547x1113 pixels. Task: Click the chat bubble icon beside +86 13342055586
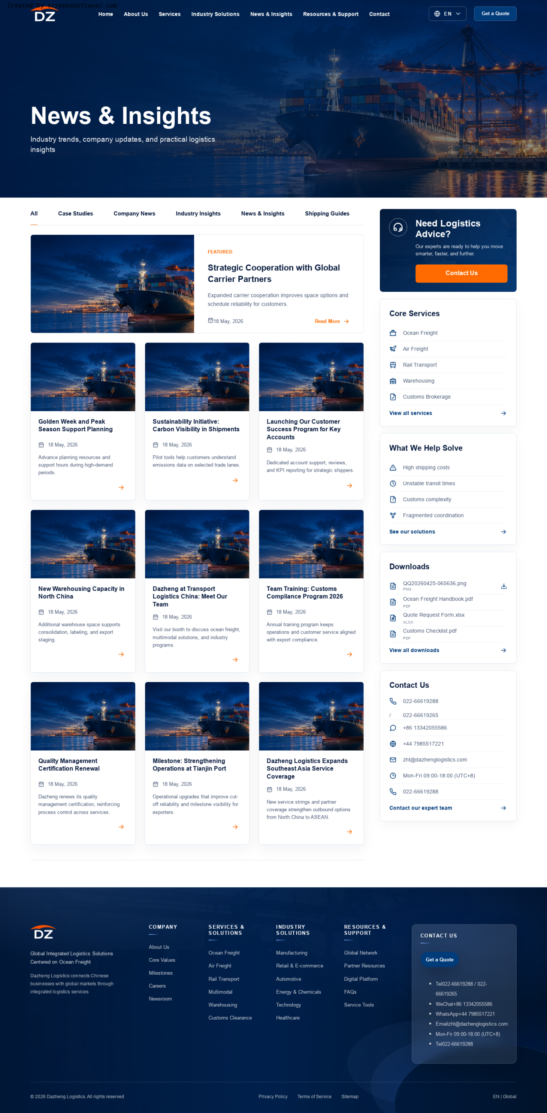click(x=393, y=728)
